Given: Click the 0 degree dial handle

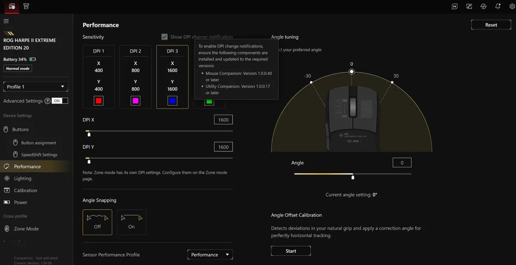Looking at the screenshot, I should 352,72.
